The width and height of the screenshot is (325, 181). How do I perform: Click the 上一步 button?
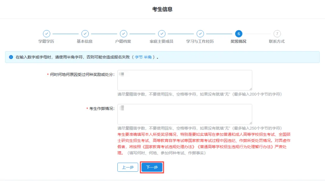pyautogui.click(x=128, y=167)
